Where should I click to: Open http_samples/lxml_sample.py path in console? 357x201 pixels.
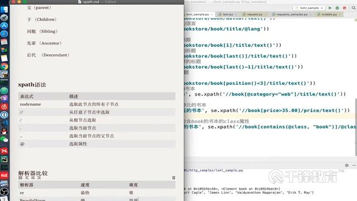(214, 170)
